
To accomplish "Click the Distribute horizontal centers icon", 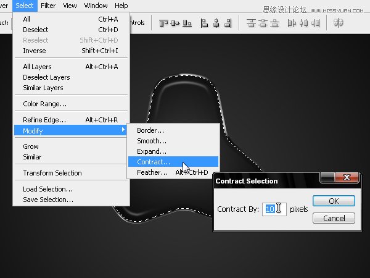I will coord(303,23).
